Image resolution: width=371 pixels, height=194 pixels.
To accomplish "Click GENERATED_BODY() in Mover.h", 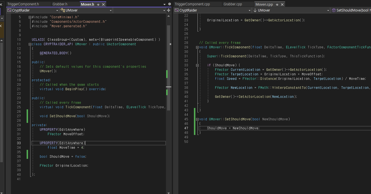I will 55,53.
